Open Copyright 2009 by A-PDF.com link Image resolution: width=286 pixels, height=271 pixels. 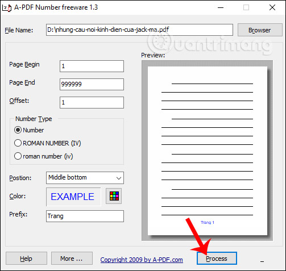point(142,260)
